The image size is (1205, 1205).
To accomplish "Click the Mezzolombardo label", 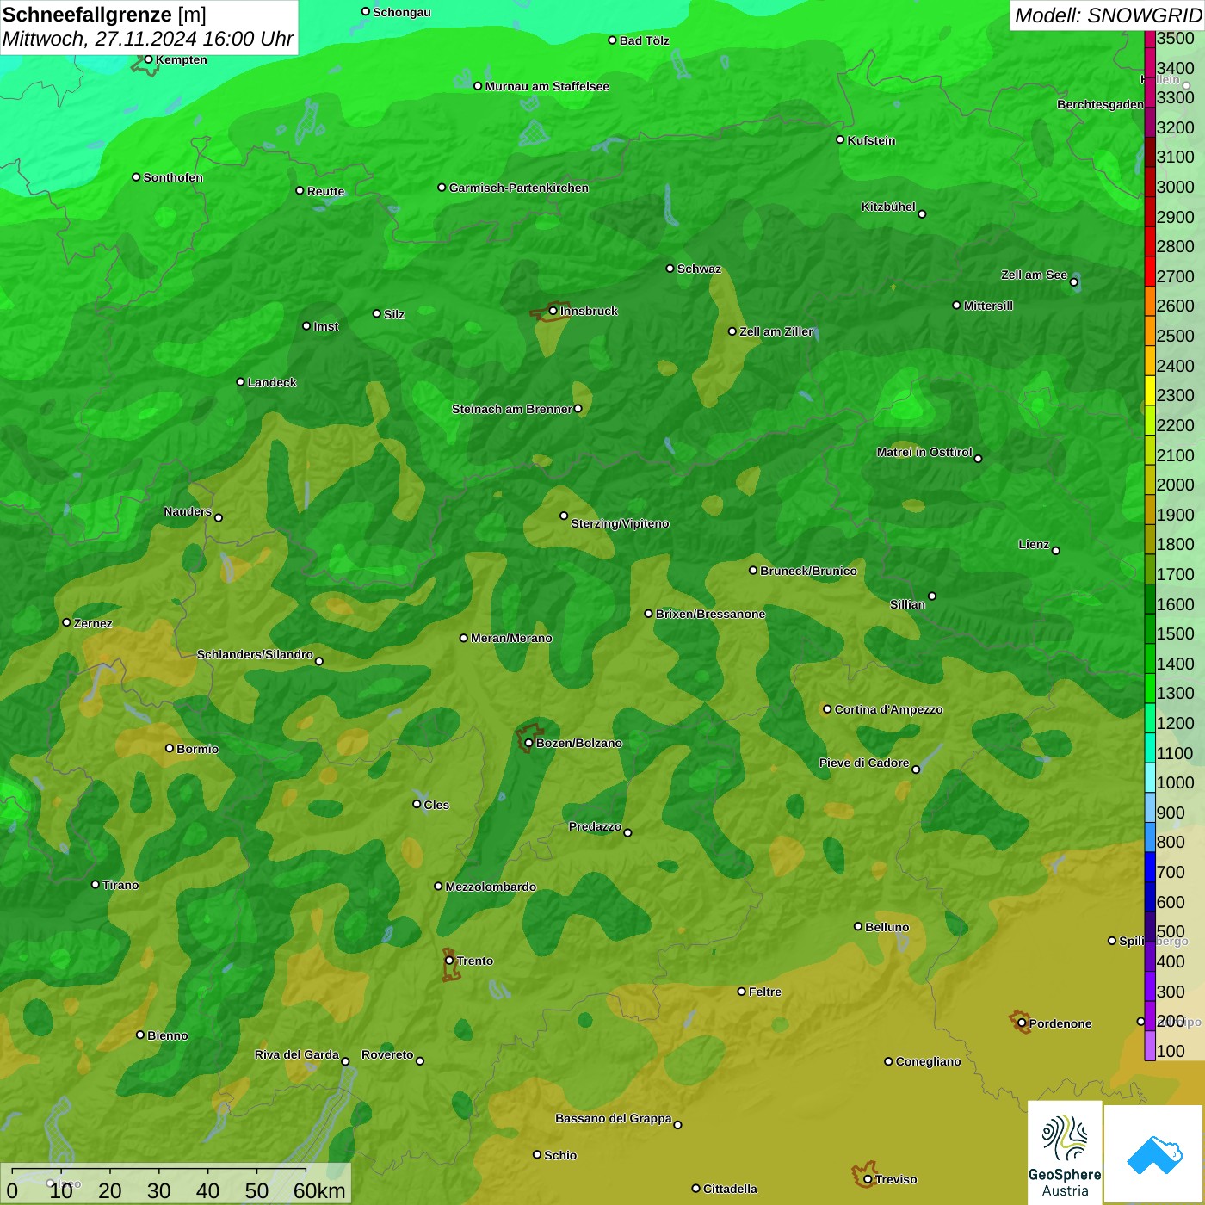I will click(x=491, y=887).
